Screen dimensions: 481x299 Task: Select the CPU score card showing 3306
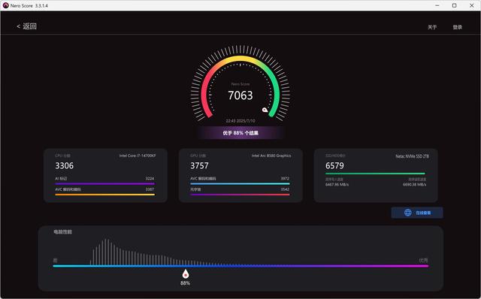[105, 175]
